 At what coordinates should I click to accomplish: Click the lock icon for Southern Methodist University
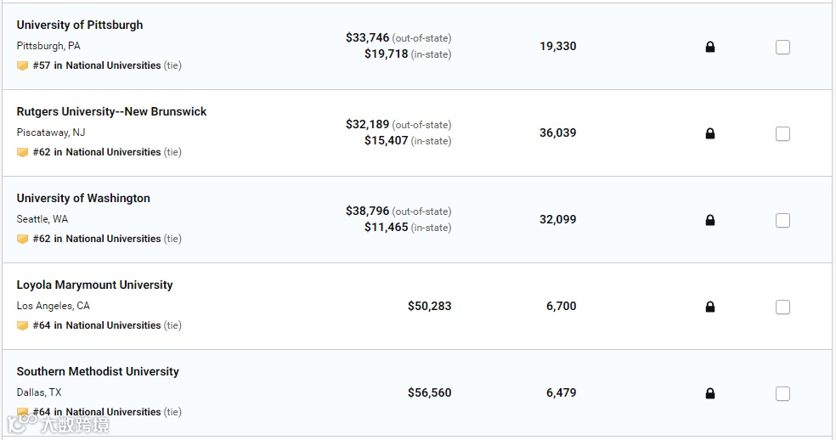710,393
